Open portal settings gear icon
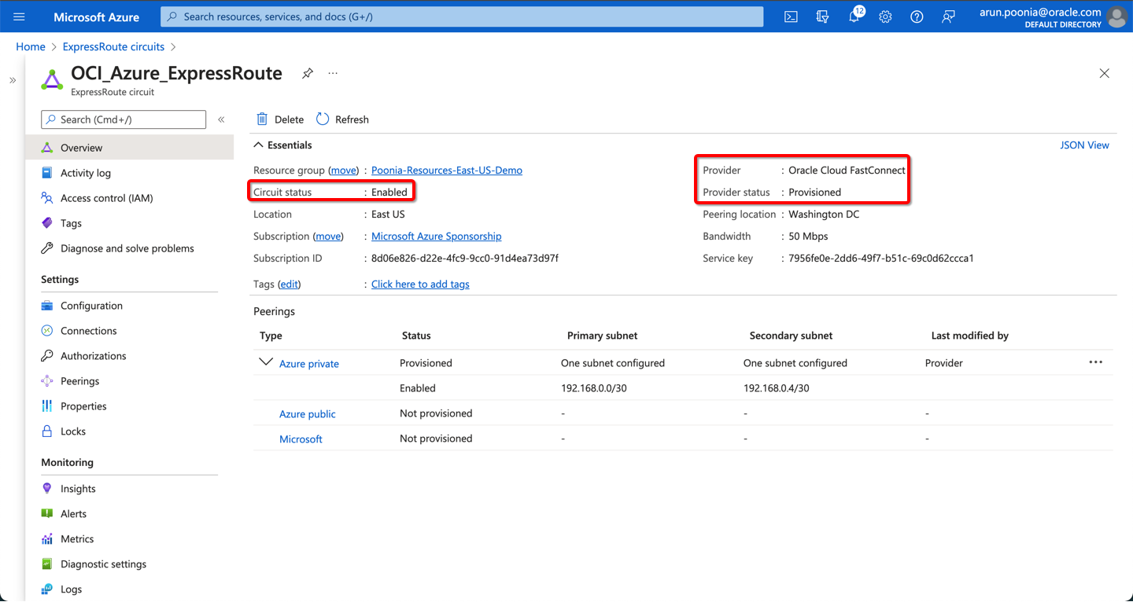The height and width of the screenshot is (602, 1133). coord(885,17)
